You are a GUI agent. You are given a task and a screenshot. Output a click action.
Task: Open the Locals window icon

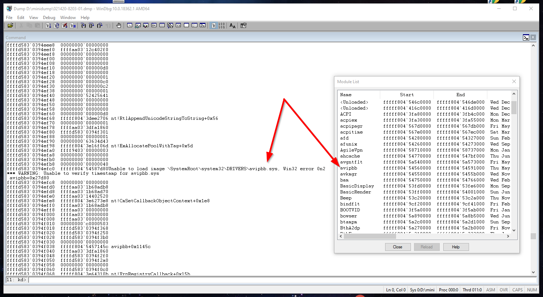click(146, 25)
